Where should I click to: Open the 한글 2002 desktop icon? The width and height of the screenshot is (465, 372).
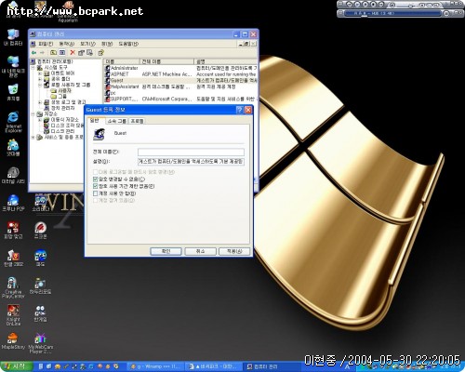click(13, 258)
